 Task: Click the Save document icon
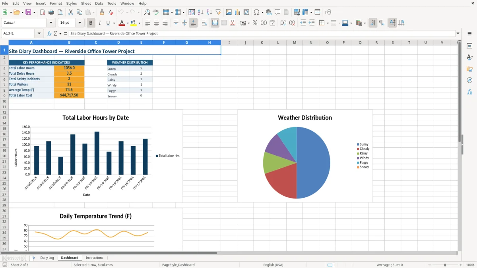coord(28,12)
